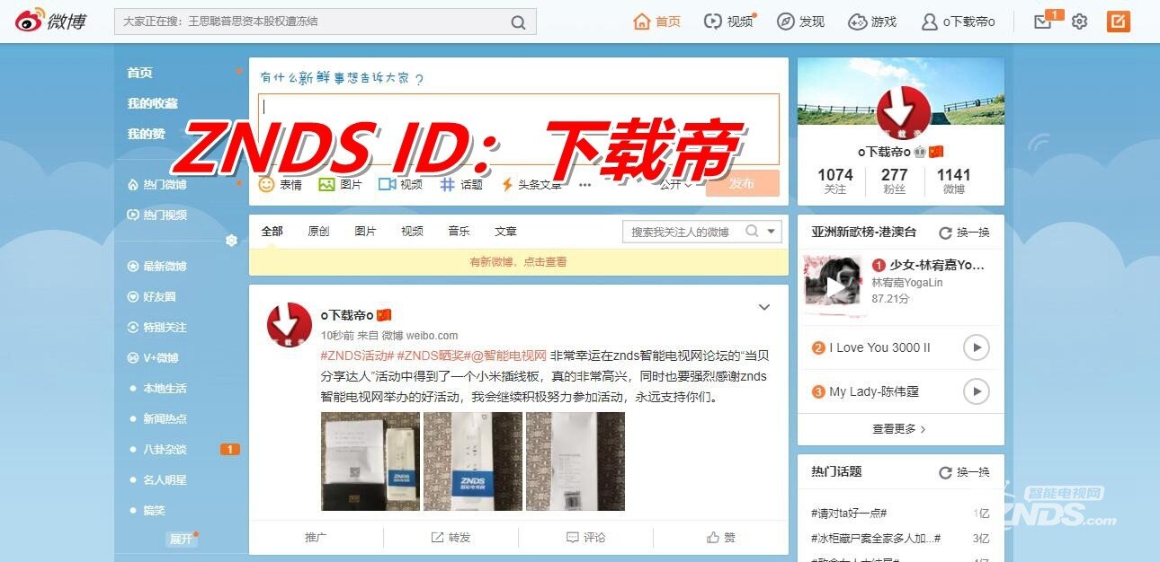This screenshot has width=1160, height=562.
Task: Play My Lady-陈伟霆 song
Action: (x=976, y=391)
